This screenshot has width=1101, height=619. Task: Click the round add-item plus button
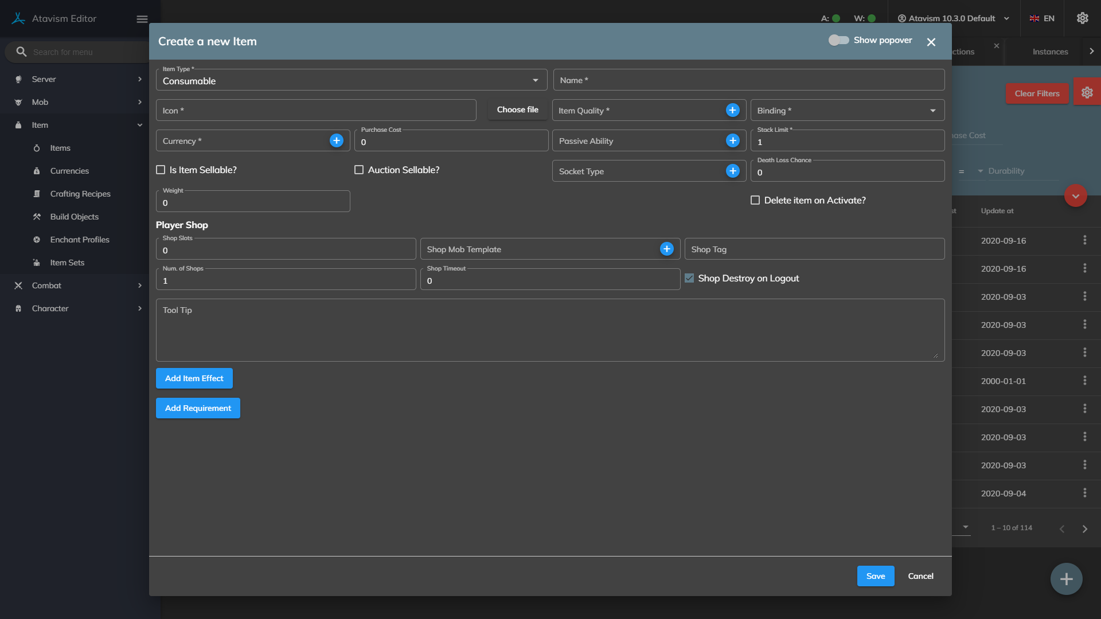click(1066, 579)
